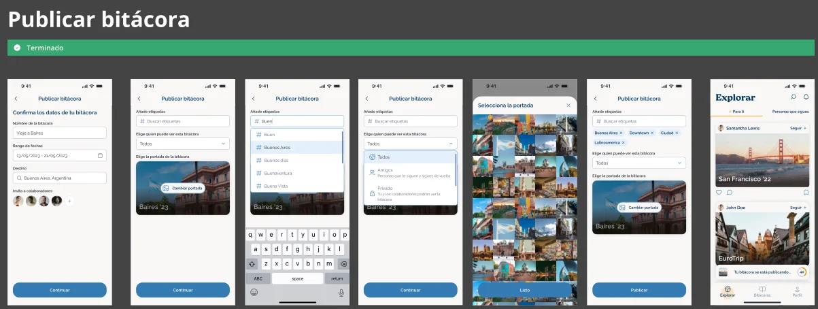Image resolution: width=818 pixels, height=309 pixels.
Task: Open the Bitácoras bottom navigation tab
Action: [762, 291]
